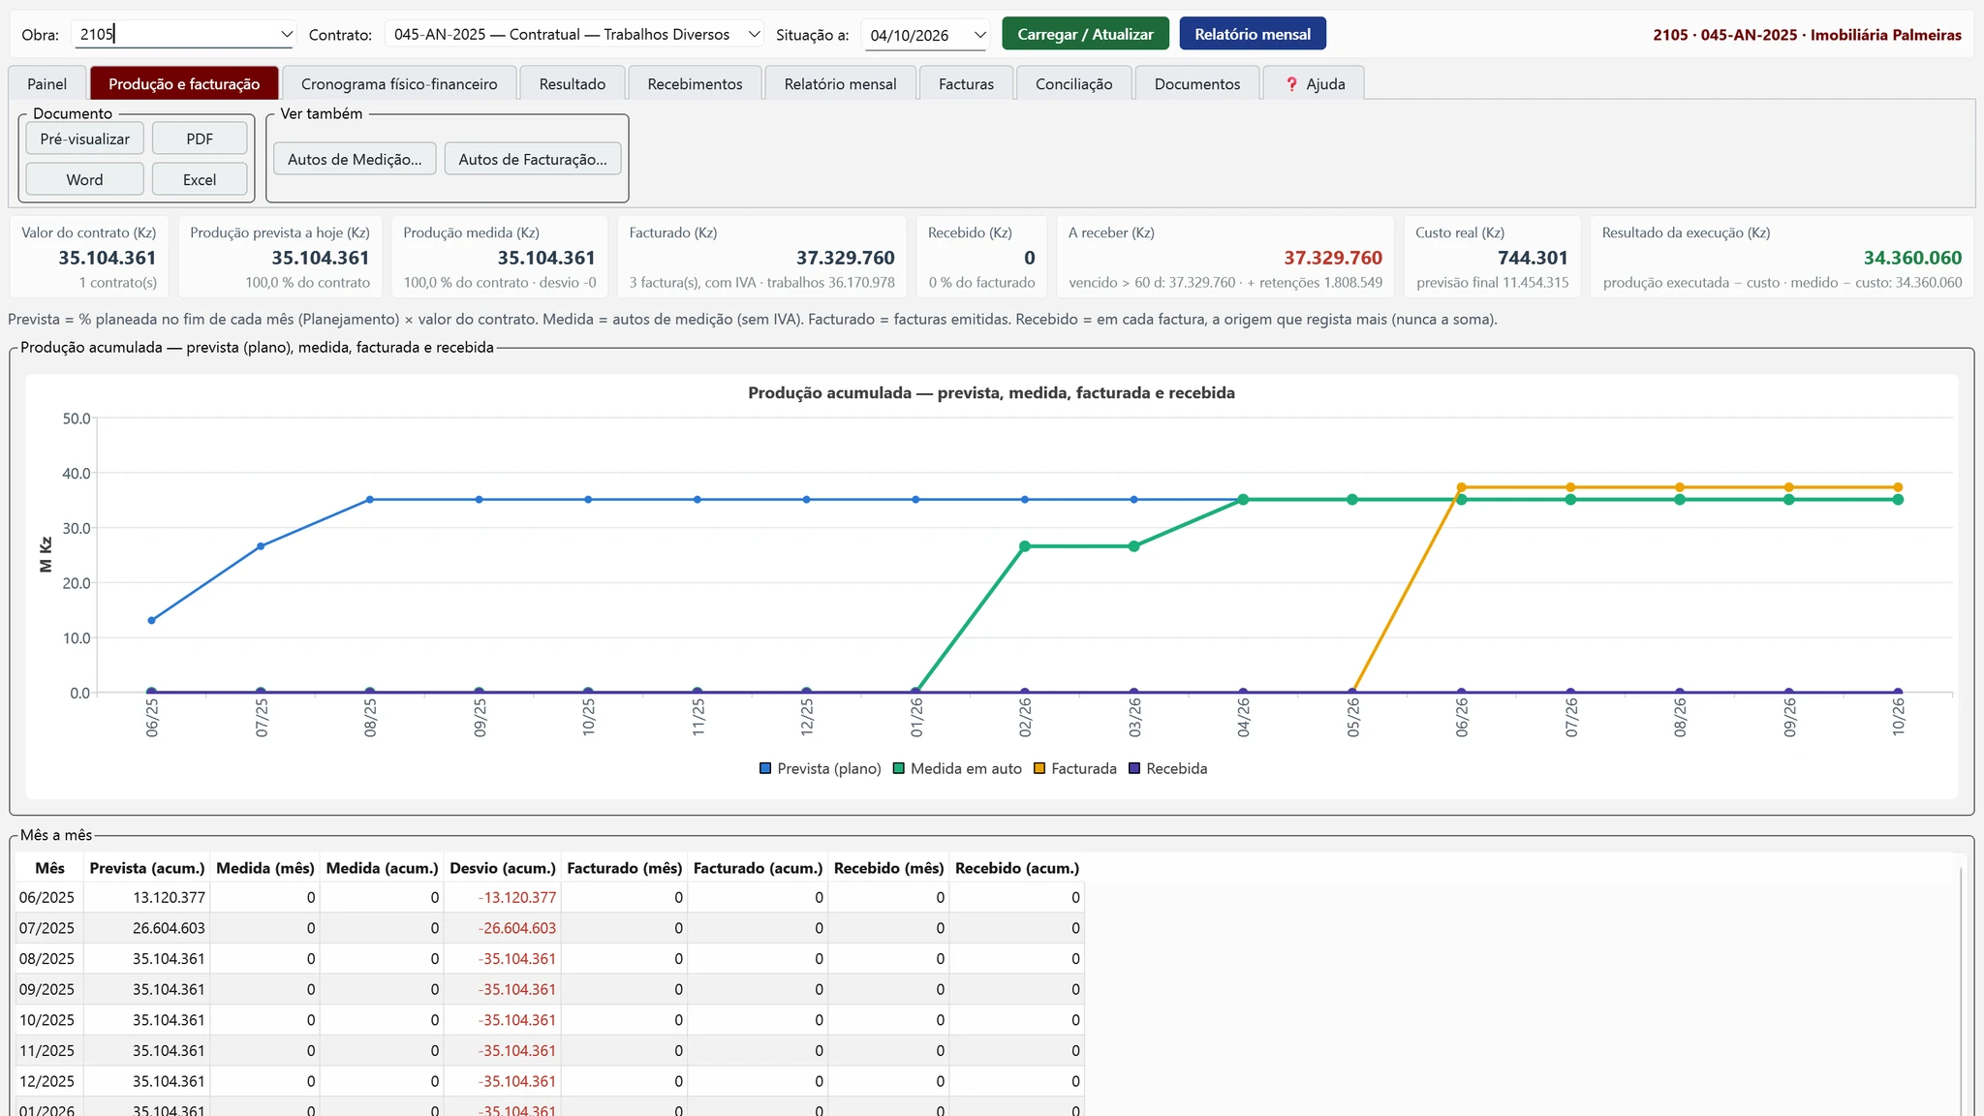Open the Cronograma físico-financeiro tab
This screenshot has width=1984, height=1116.
[x=399, y=83]
